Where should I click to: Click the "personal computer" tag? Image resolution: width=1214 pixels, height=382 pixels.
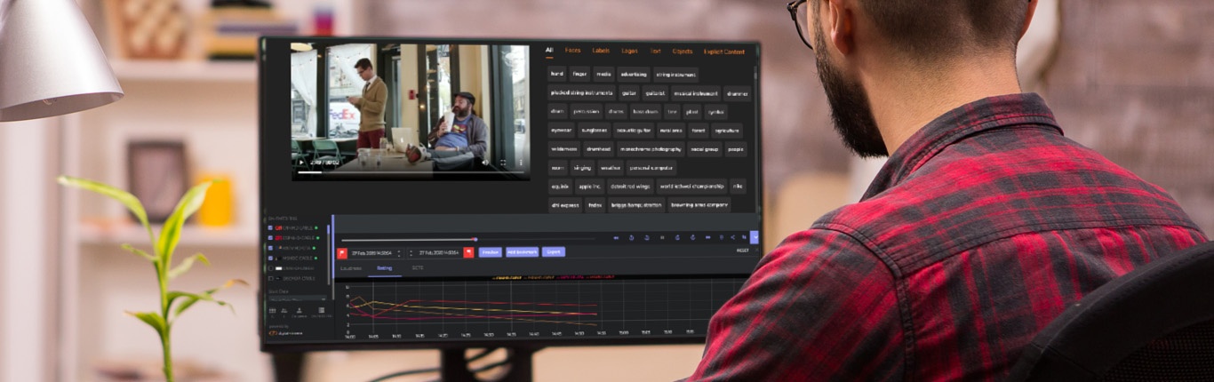pos(651,168)
